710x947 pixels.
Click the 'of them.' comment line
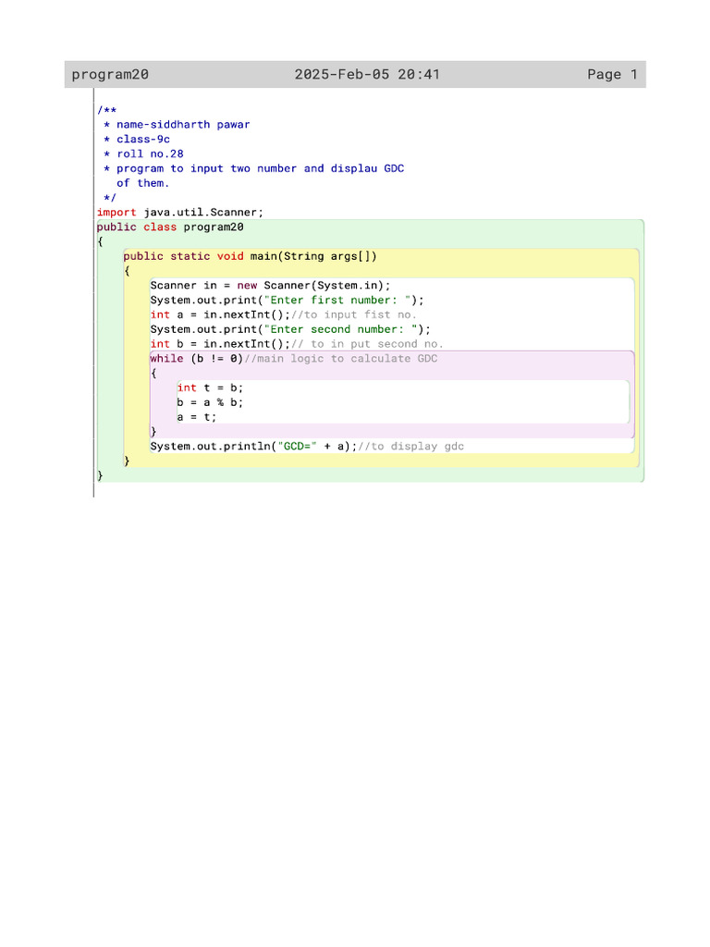[143, 183]
